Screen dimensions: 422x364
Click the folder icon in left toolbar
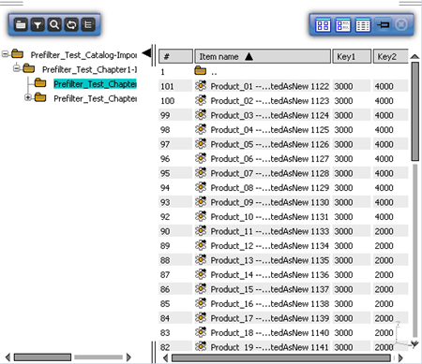pos(21,24)
